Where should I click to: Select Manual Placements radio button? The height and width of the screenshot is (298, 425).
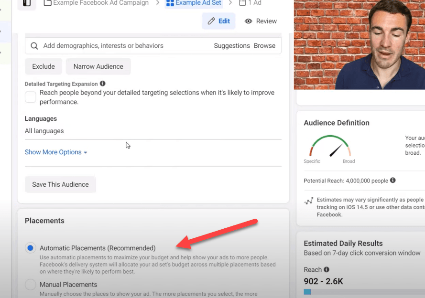coord(31,285)
